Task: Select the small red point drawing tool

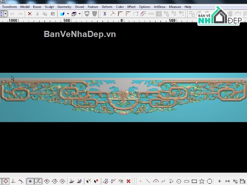Action: 140,181
